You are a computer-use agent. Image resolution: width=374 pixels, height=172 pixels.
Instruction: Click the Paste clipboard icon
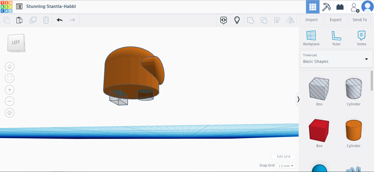[19, 20]
